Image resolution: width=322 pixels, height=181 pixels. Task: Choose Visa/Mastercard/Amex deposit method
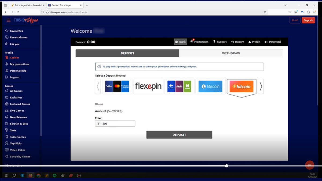117,86
